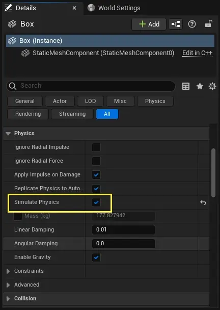Screen dimensions: 220x310
Task: Toggle the Details panel lock icon
Action: coord(208,24)
